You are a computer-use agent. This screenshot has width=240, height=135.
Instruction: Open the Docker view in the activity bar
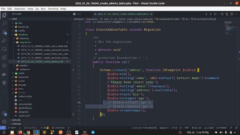pyautogui.click(x=4, y=74)
